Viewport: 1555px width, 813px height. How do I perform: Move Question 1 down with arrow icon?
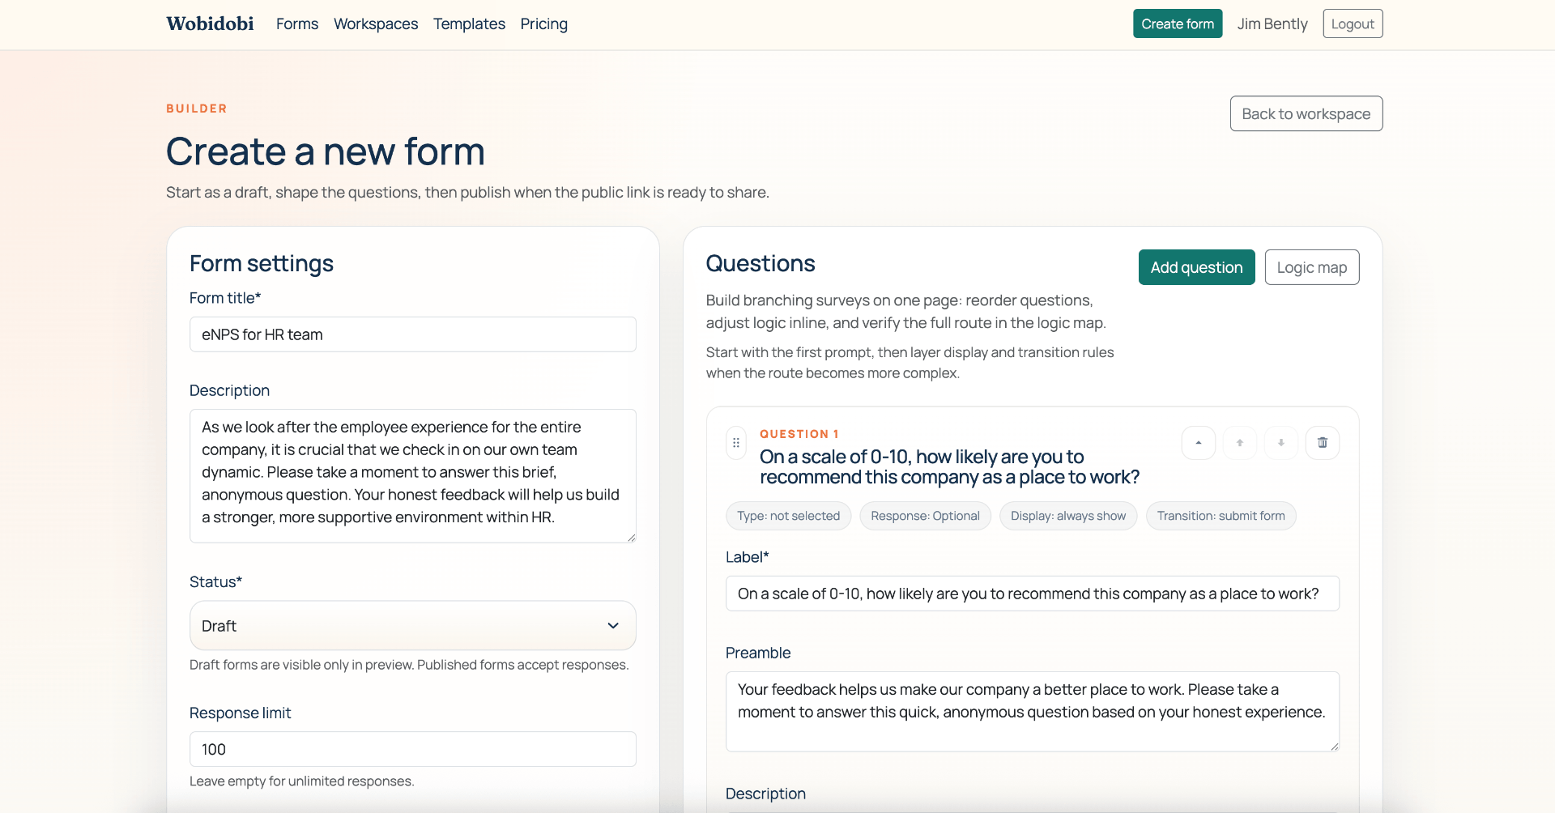[1281, 443]
